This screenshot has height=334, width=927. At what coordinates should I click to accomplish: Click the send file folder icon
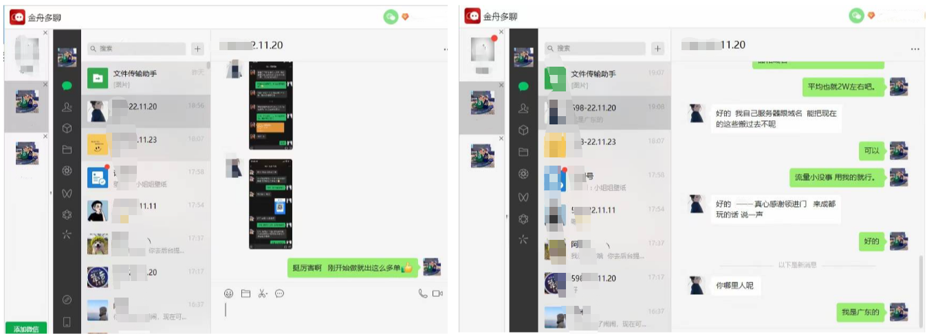pos(246,293)
